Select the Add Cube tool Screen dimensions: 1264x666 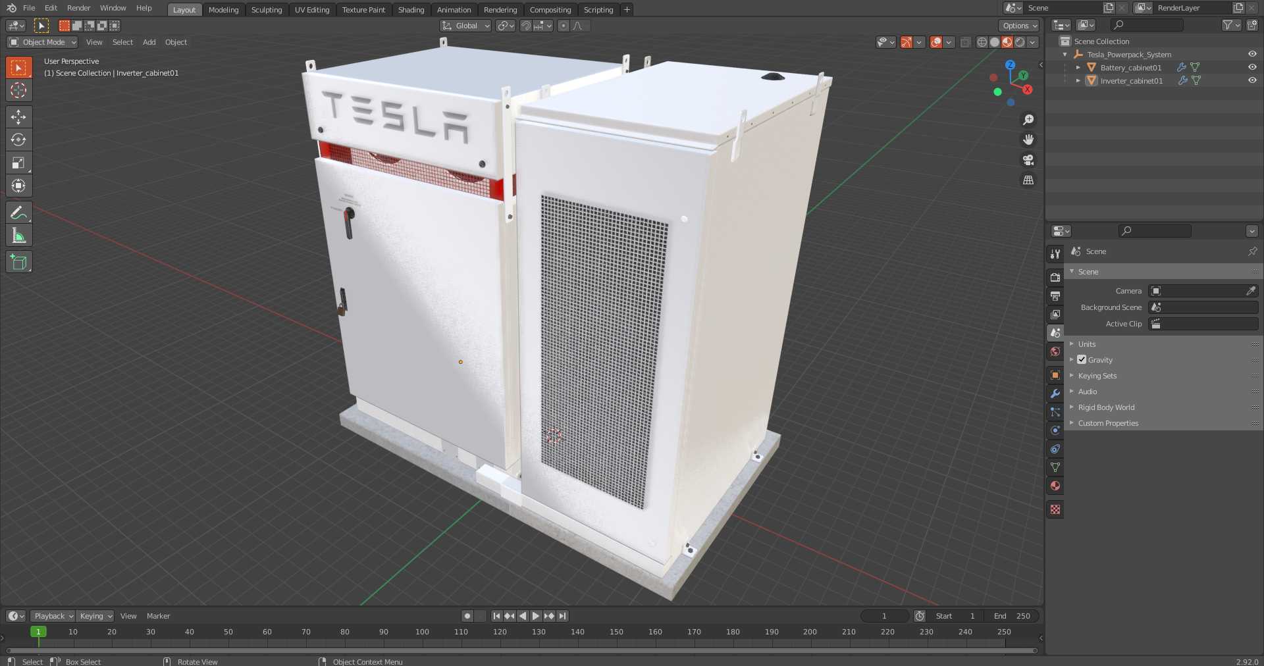click(x=18, y=262)
